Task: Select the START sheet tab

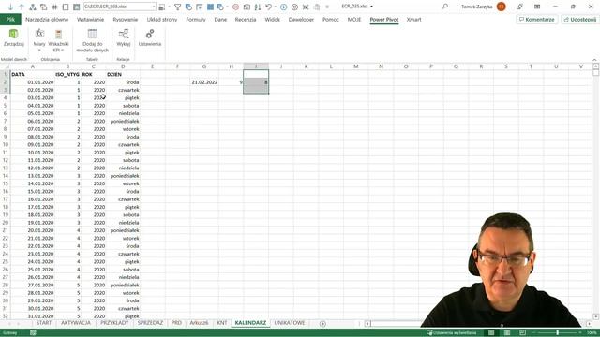Action: pos(44,323)
